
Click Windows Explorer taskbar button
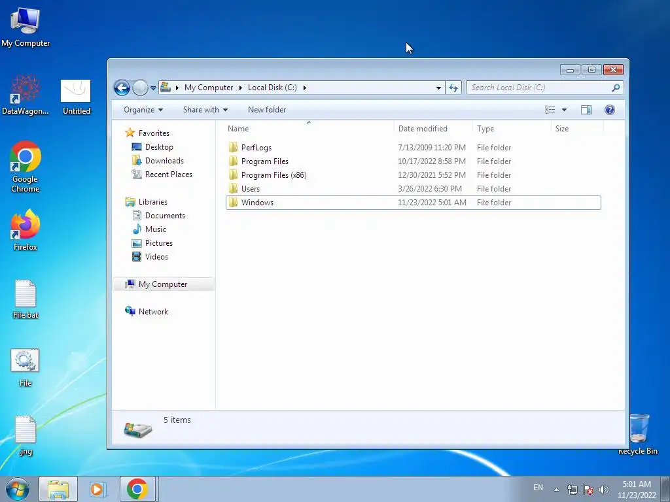58,489
